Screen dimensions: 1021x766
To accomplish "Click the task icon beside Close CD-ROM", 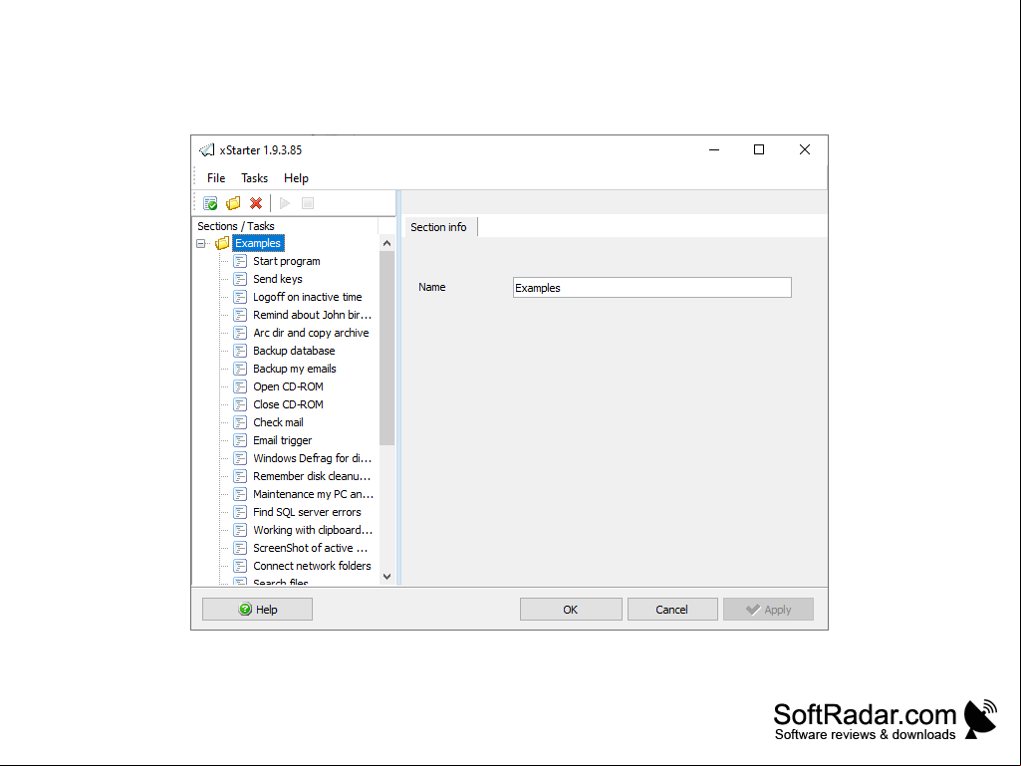I will pos(240,404).
